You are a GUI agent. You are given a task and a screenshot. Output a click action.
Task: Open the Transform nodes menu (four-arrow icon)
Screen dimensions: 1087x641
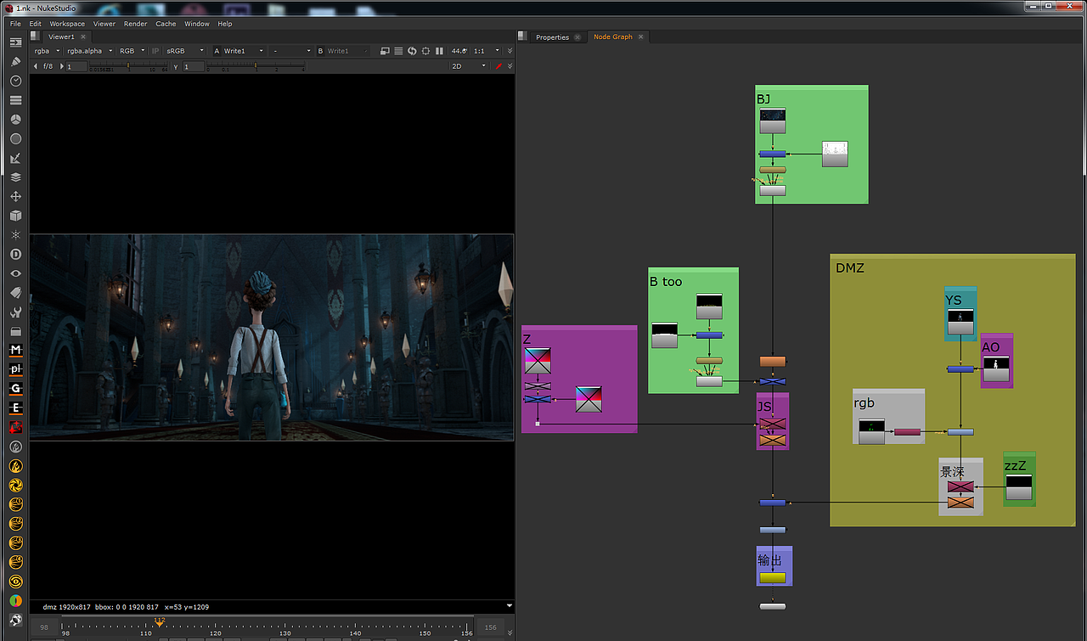tap(15, 196)
